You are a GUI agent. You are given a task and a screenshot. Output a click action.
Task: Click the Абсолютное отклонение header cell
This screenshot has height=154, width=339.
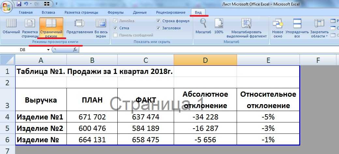tap(205, 100)
